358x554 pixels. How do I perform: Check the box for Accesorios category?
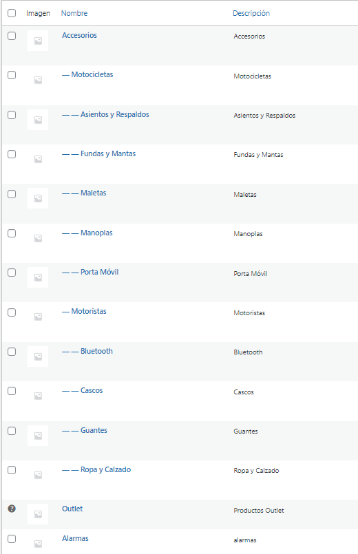(x=12, y=36)
